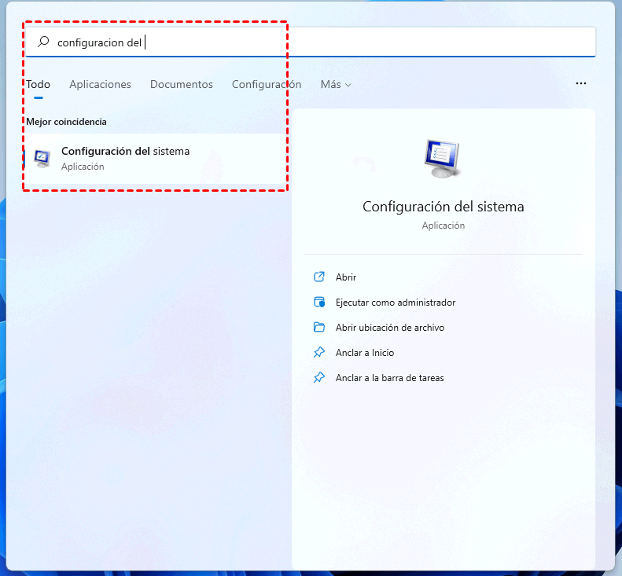
Task: Select the Documentos filter tab
Action: pos(181,84)
